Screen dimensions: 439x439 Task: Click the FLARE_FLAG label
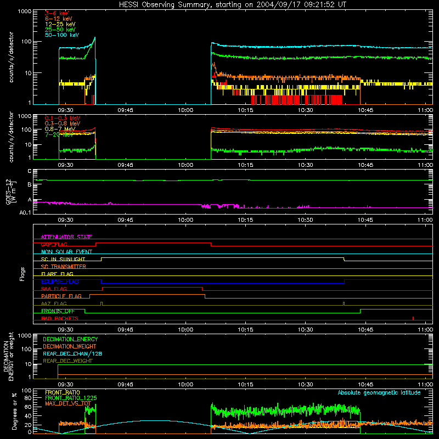coord(57,274)
